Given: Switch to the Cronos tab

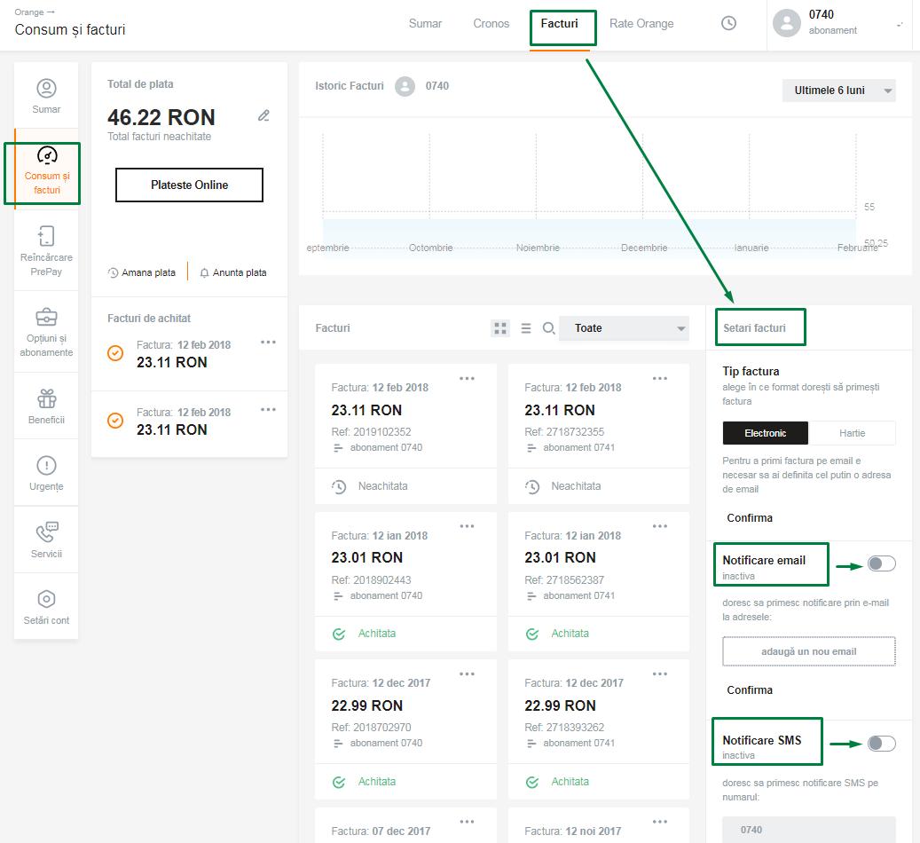Looking at the screenshot, I should [x=491, y=24].
